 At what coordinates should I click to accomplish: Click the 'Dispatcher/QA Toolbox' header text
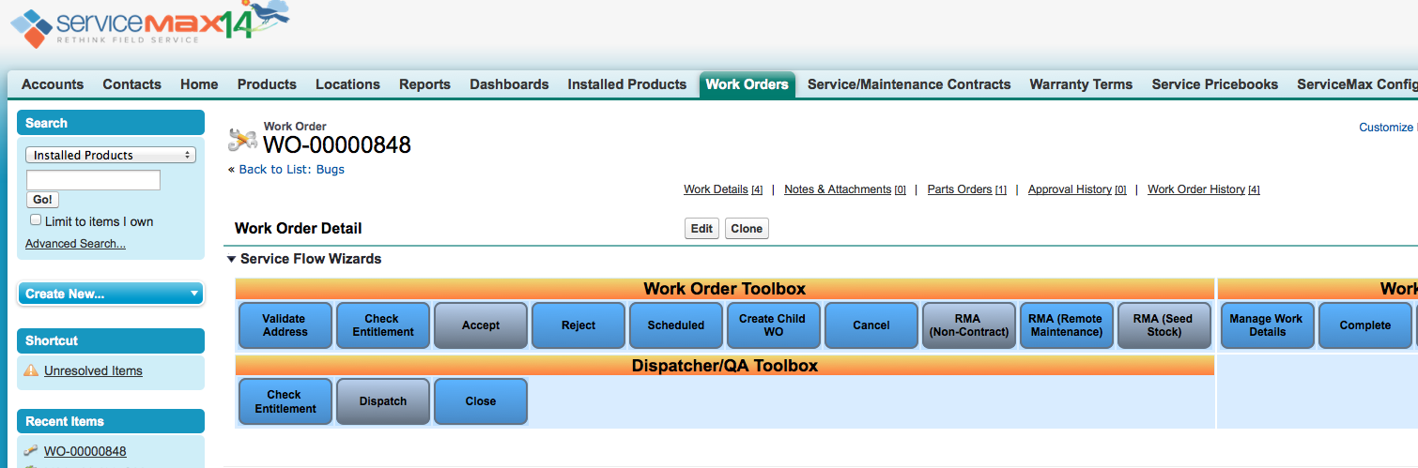point(725,366)
